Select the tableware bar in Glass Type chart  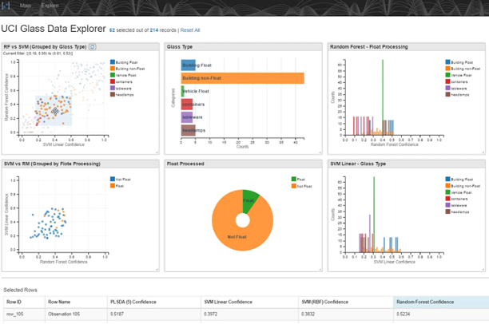(187, 117)
